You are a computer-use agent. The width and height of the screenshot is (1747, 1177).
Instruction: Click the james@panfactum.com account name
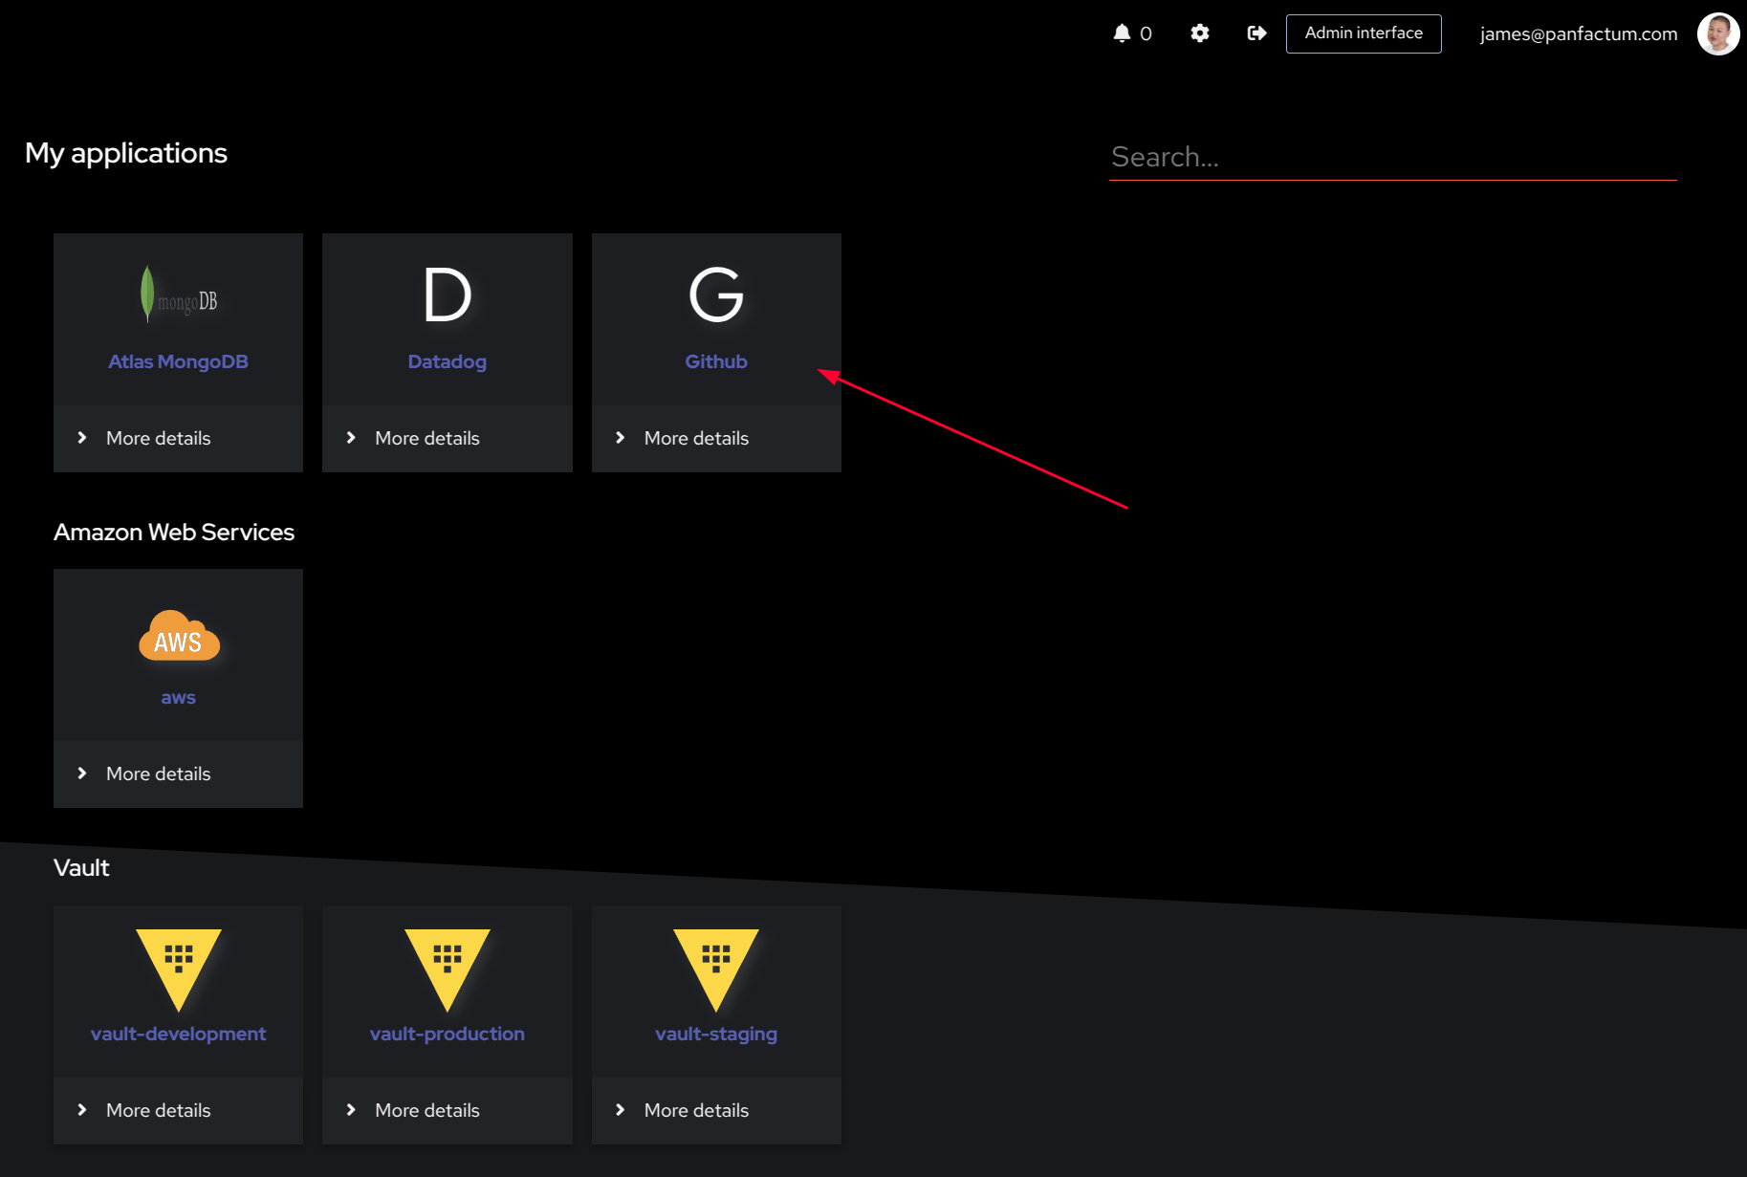pos(1577,33)
